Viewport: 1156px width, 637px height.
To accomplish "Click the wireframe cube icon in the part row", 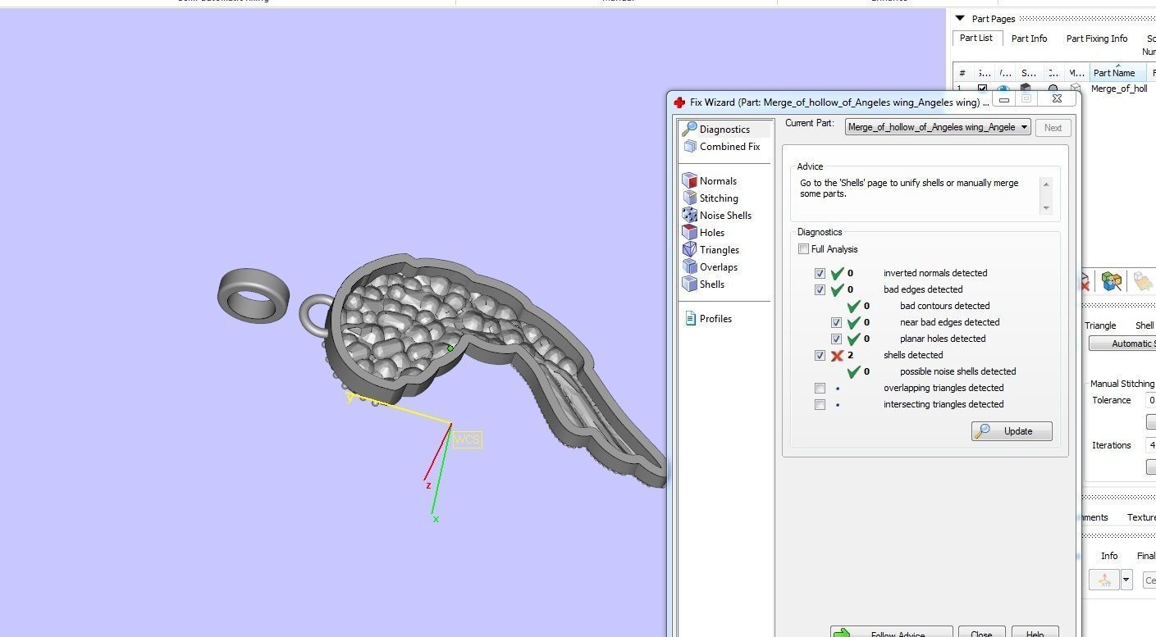I will pyautogui.click(x=1076, y=89).
